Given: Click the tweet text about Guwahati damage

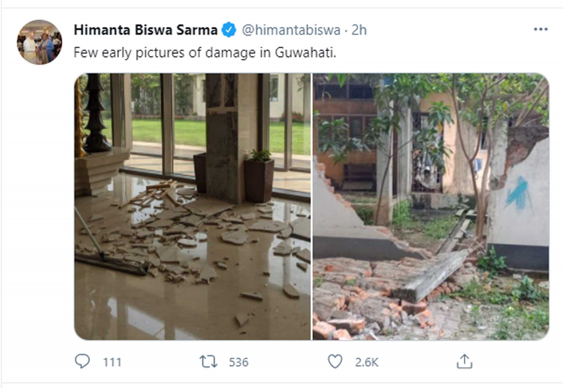Looking at the screenshot, I should click(205, 52).
